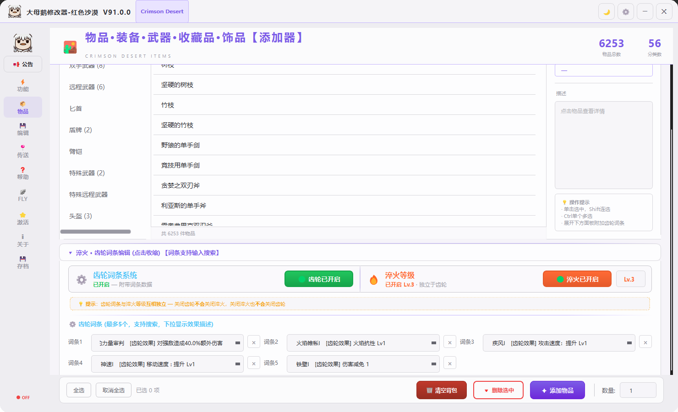
Task: Select the 坚硬的竹枝 item row
Action: click(x=344, y=125)
